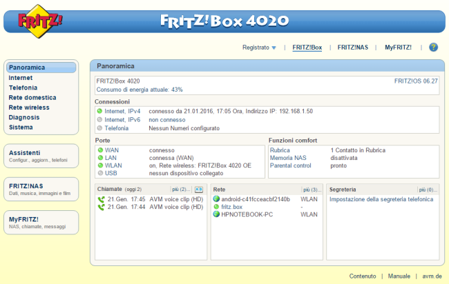
Task: Open Diagnosis sidebar menu
Action: [24, 117]
